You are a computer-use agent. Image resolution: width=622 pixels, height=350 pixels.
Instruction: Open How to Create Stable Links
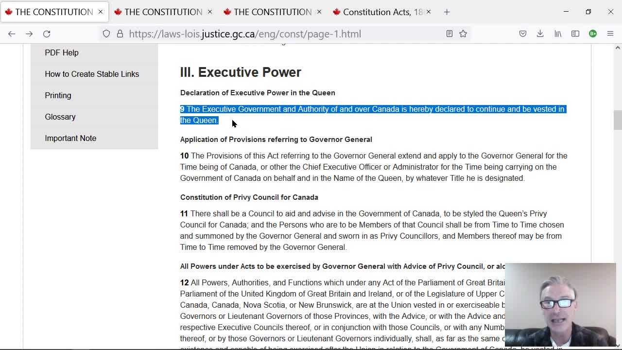click(92, 74)
